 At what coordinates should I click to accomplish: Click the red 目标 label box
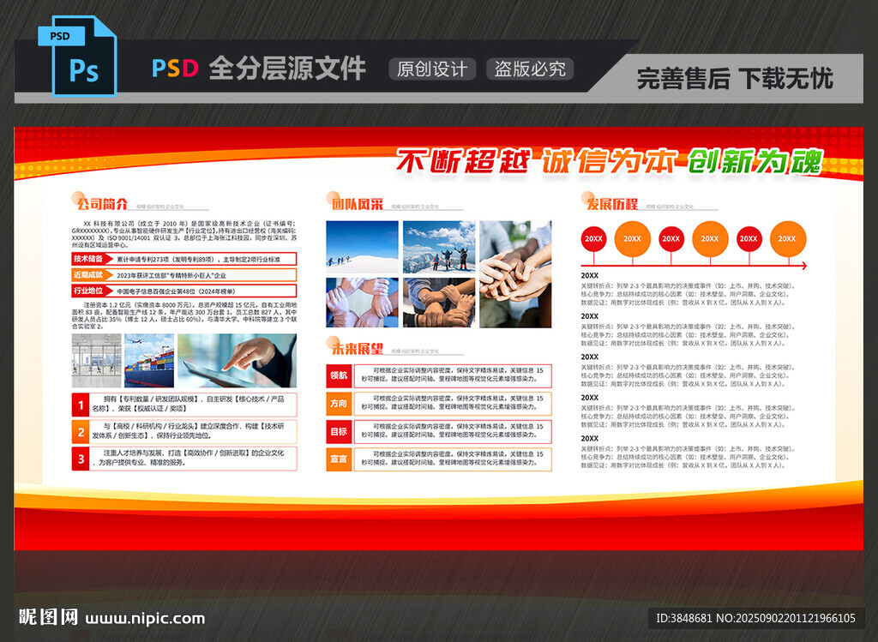(x=339, y=431)
